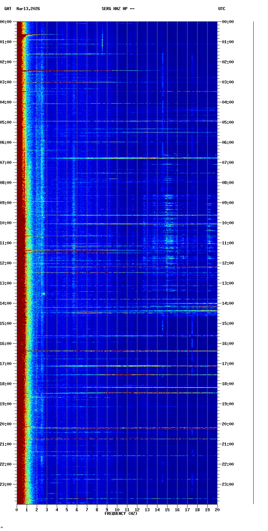This screenshot has height=531, width=268.
Task: Click the Mar13,2026 date text
Action: point(28,9)
